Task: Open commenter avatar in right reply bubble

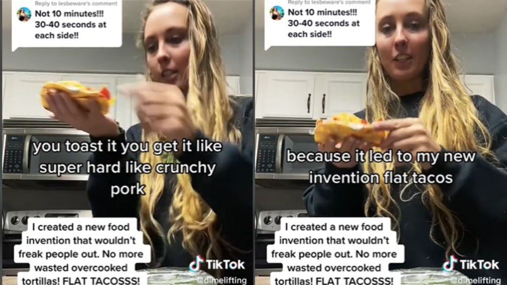Action: pos(277,13)
